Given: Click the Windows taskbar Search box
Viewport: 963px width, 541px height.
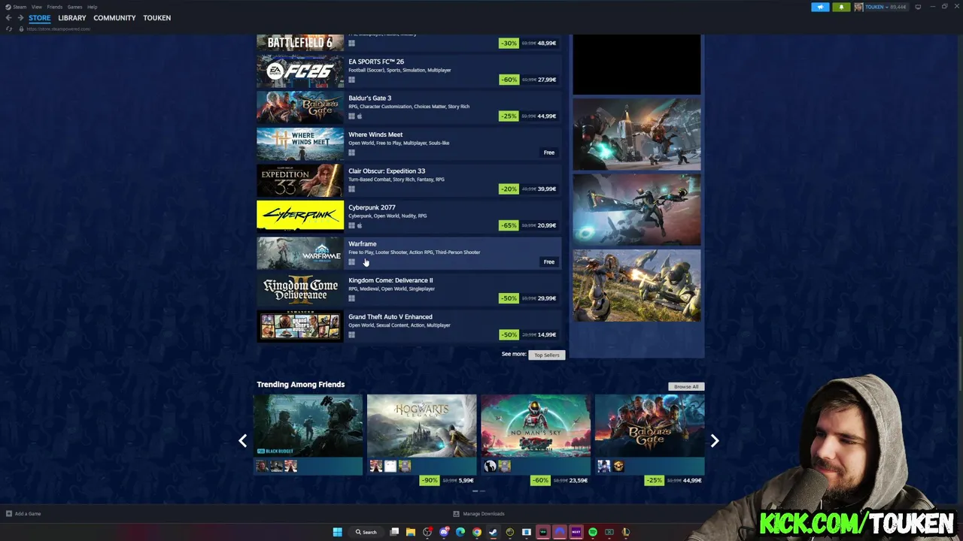Looking at the screenshot, I should click(366, 532).
